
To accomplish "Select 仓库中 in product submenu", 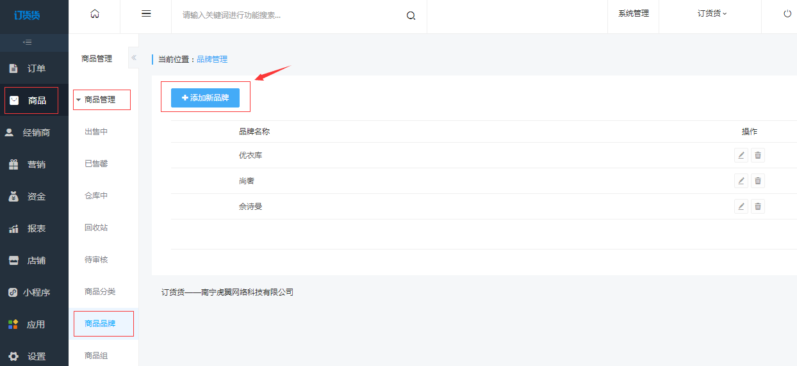I will click(96, 196).
